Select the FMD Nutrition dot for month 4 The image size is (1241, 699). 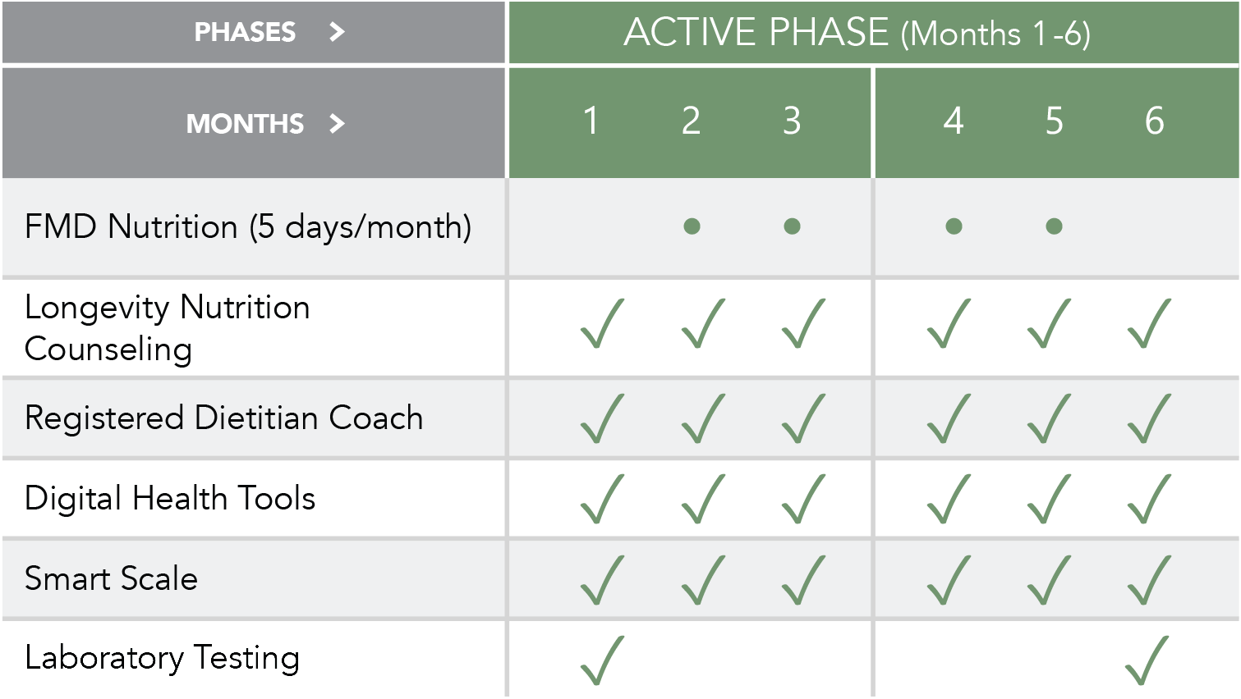pos(954,226)
